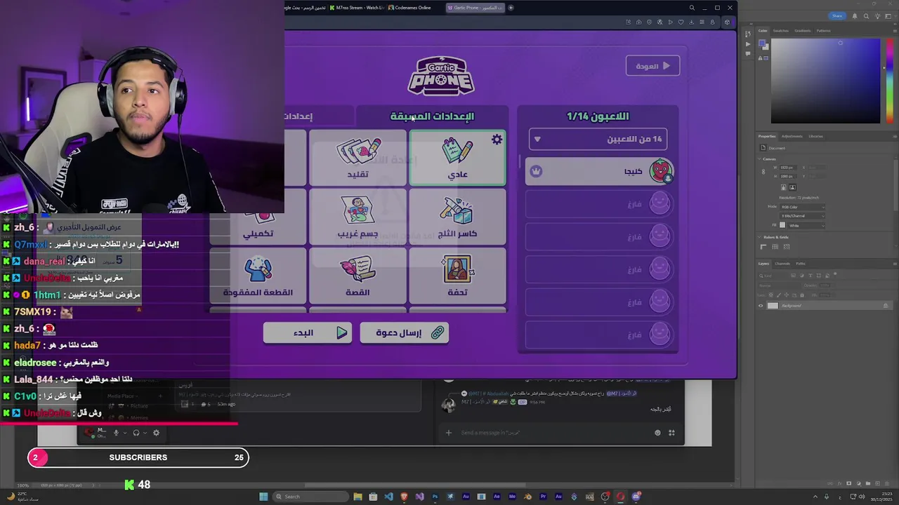This screenshot has height=505, width=899.
Task: Click the browser heart favorites icon
Action: [x=681, y=22]
